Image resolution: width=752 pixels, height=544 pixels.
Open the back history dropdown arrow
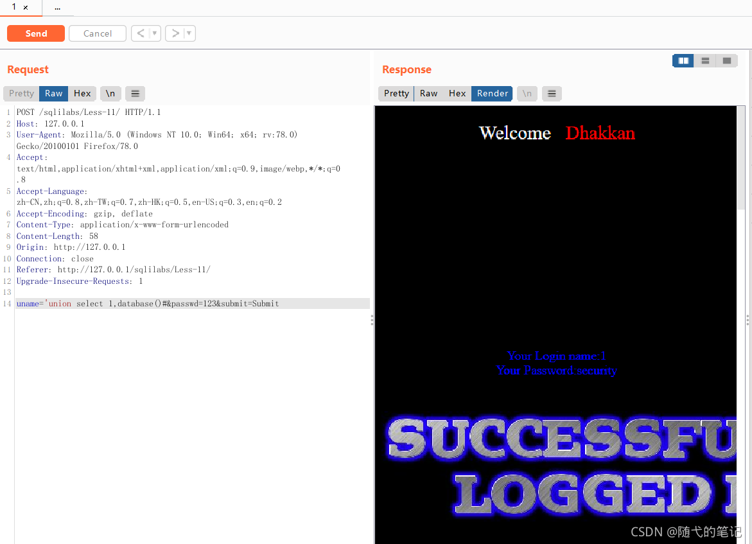point(154,33)
